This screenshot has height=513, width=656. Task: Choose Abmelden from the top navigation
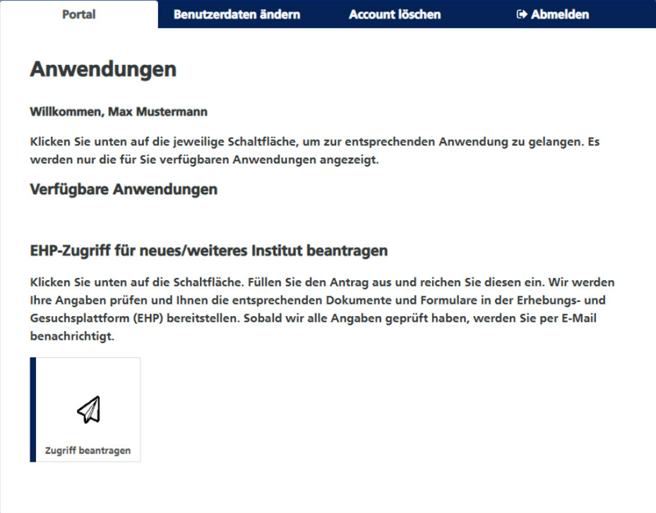[x=558, y=14]
